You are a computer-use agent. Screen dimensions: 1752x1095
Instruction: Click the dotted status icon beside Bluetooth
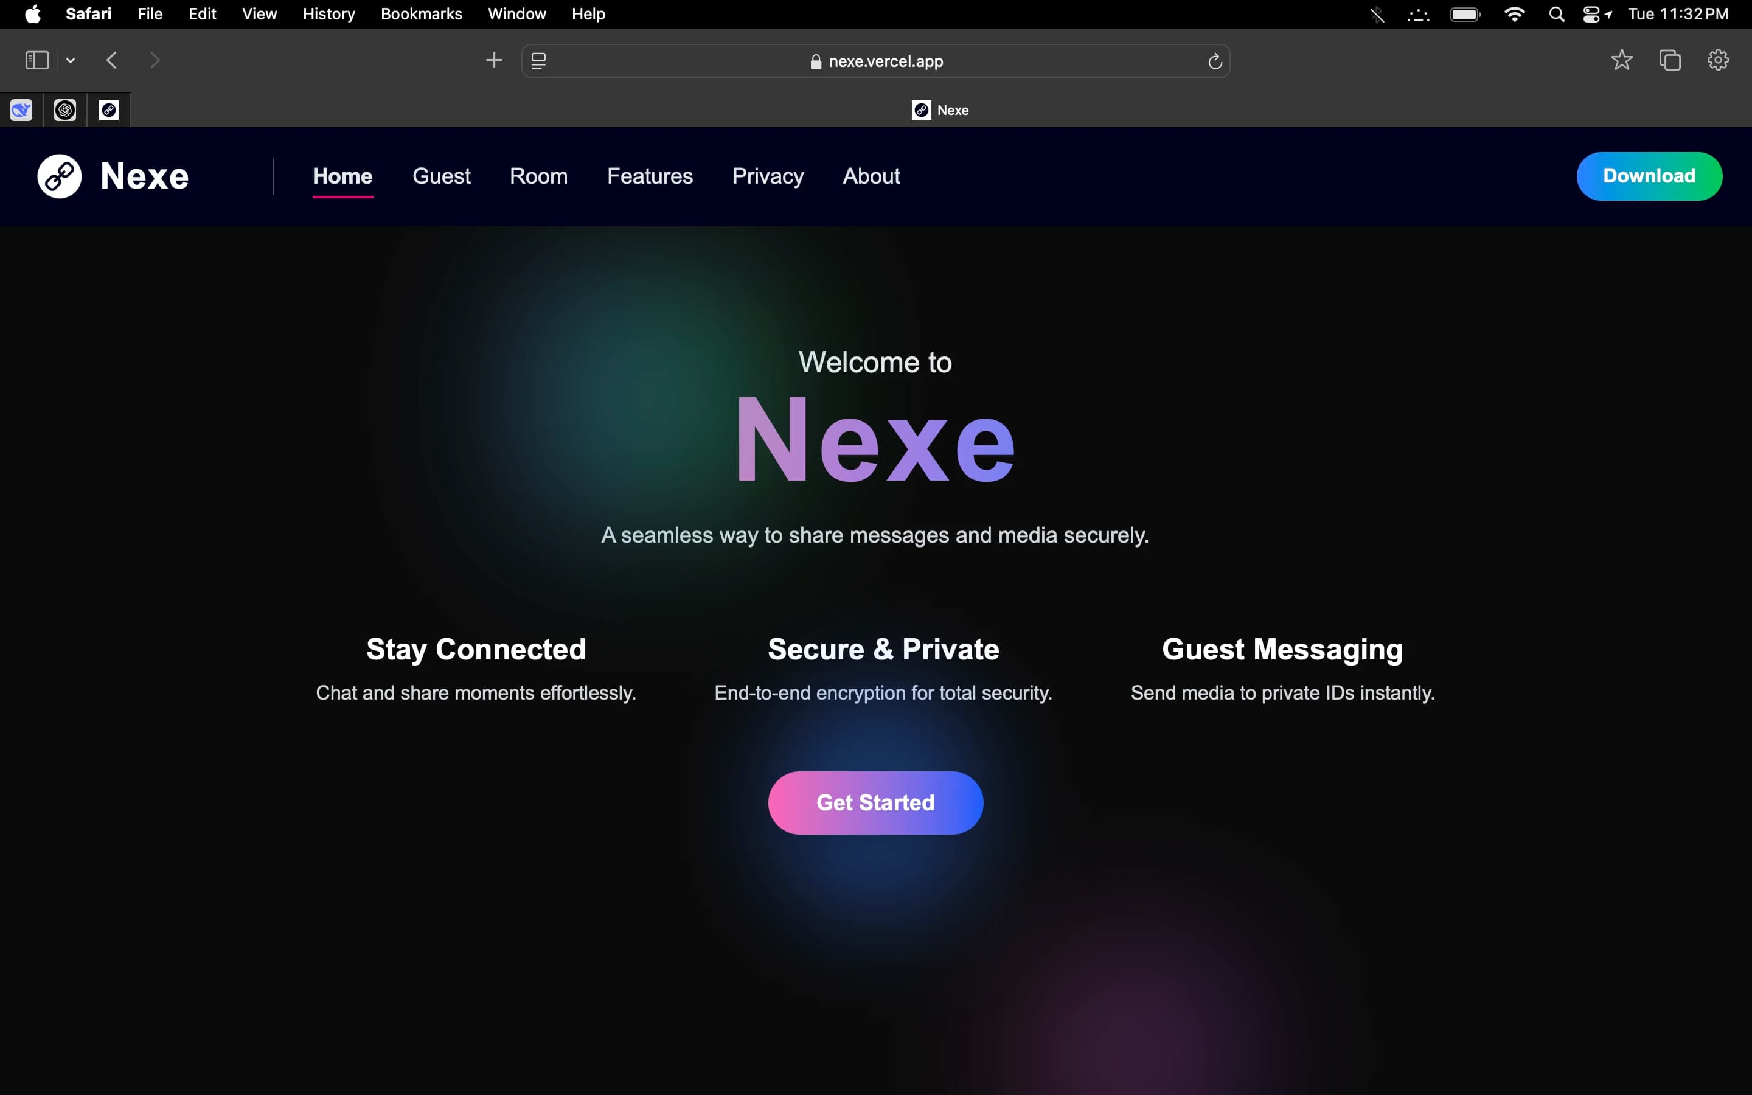tap(1418, 15)
